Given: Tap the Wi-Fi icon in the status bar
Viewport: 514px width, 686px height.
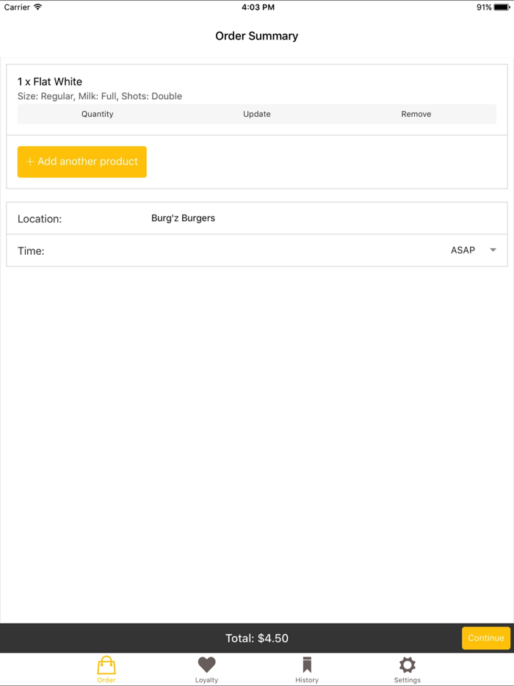Looking at the screenshot, I should click(x=36, y=7).
